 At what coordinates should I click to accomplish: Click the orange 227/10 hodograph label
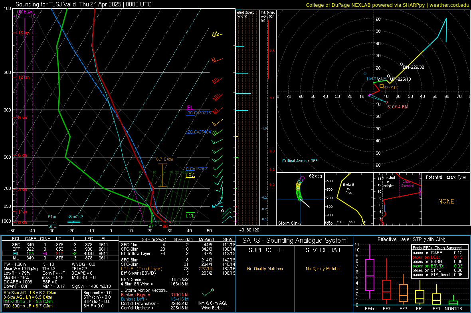[x=390, y=88]
